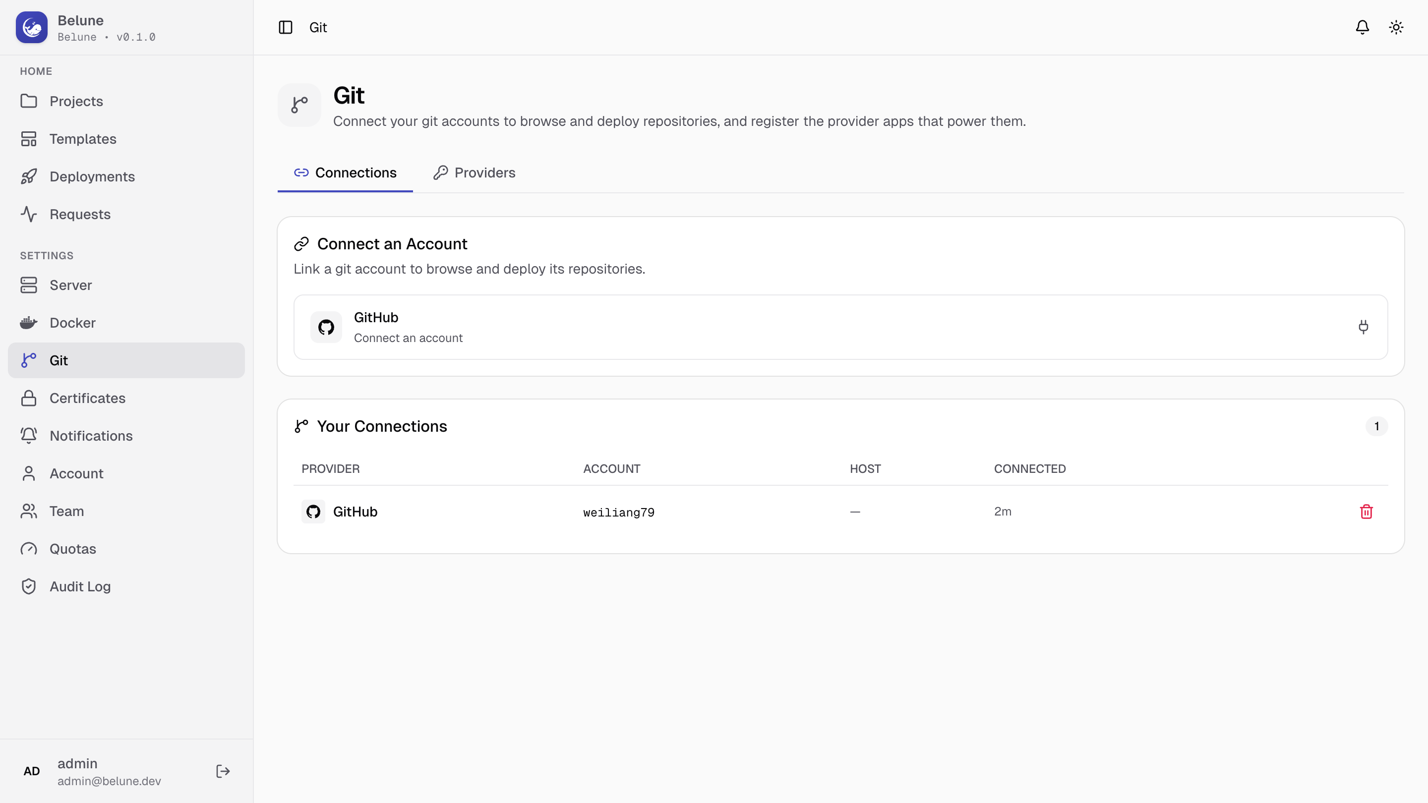Click the large Git page header icon
1428x803 pixels.
299,105
